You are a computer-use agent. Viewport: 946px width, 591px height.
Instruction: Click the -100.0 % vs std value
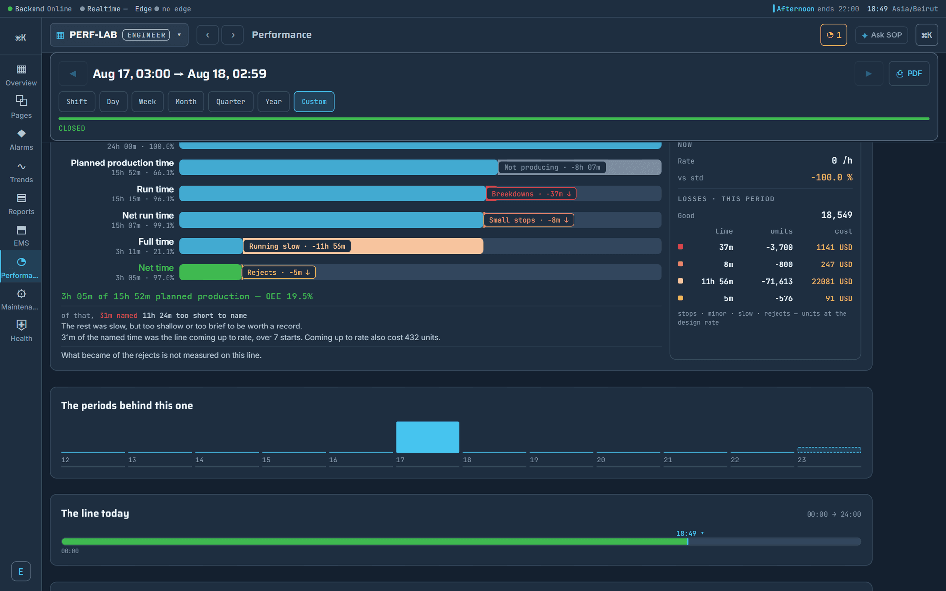(832, 177)
